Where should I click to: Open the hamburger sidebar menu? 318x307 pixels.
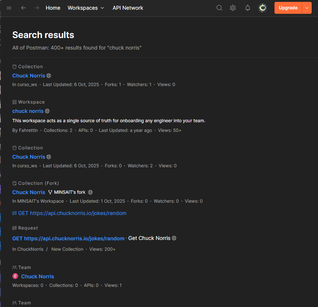click(x=9, y=8)
